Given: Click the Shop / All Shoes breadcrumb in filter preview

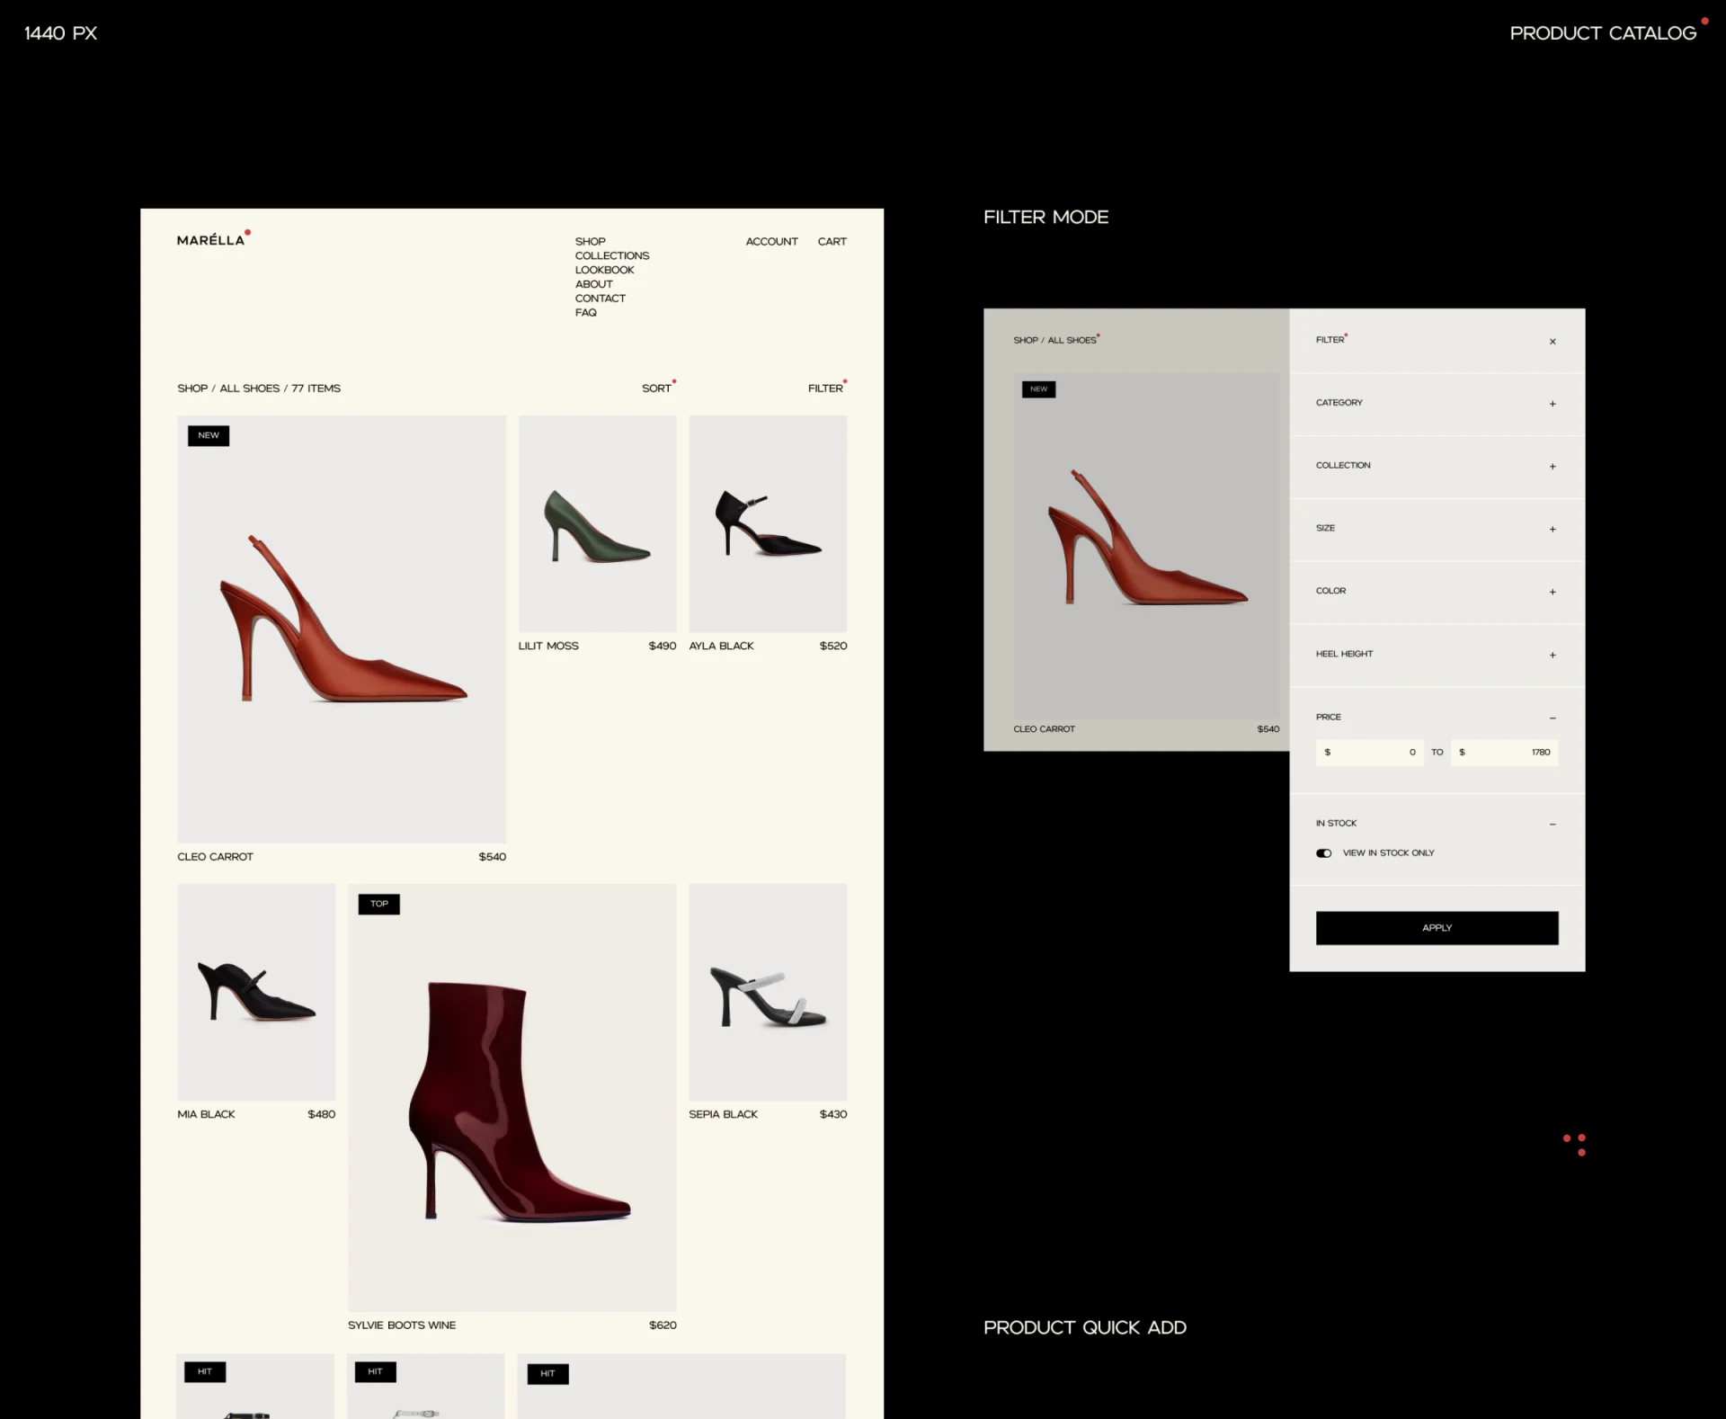Looking at the screenshot, I should (x=1055, y=340).
